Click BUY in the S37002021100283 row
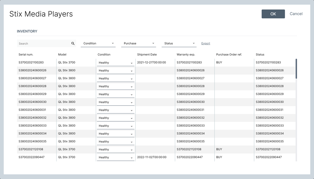Image resolution: width=314 pixels, height=179 pixels. pyautogui.click(x=219, y=62)
